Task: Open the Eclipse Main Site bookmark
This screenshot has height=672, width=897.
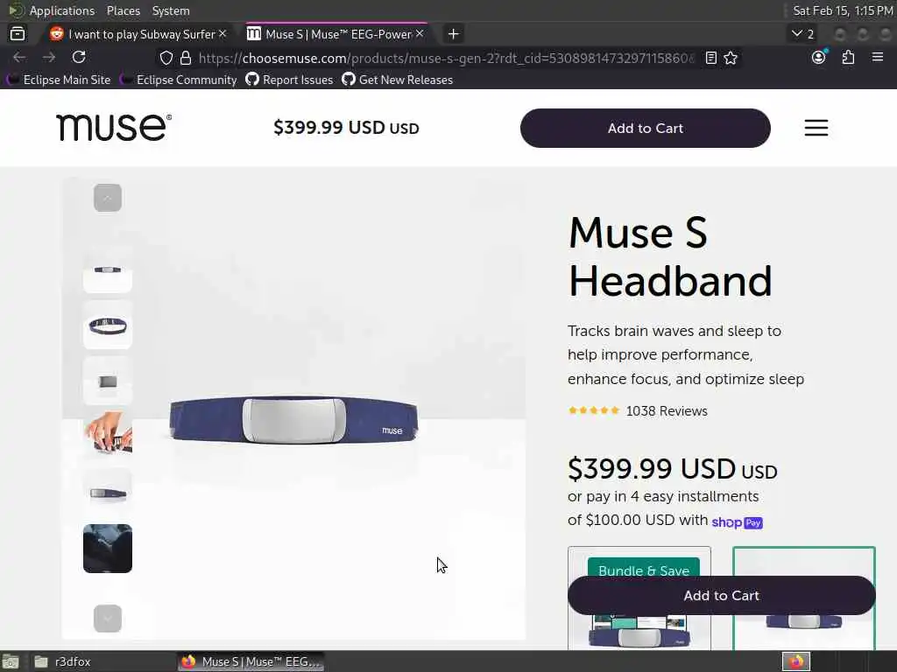Action: 59,80
